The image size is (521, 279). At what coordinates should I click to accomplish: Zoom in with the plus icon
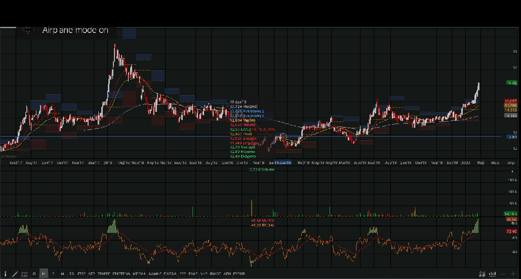(x=513, y=273)
